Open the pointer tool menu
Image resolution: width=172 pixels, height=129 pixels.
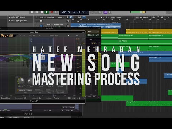click(x=102, y=18)
